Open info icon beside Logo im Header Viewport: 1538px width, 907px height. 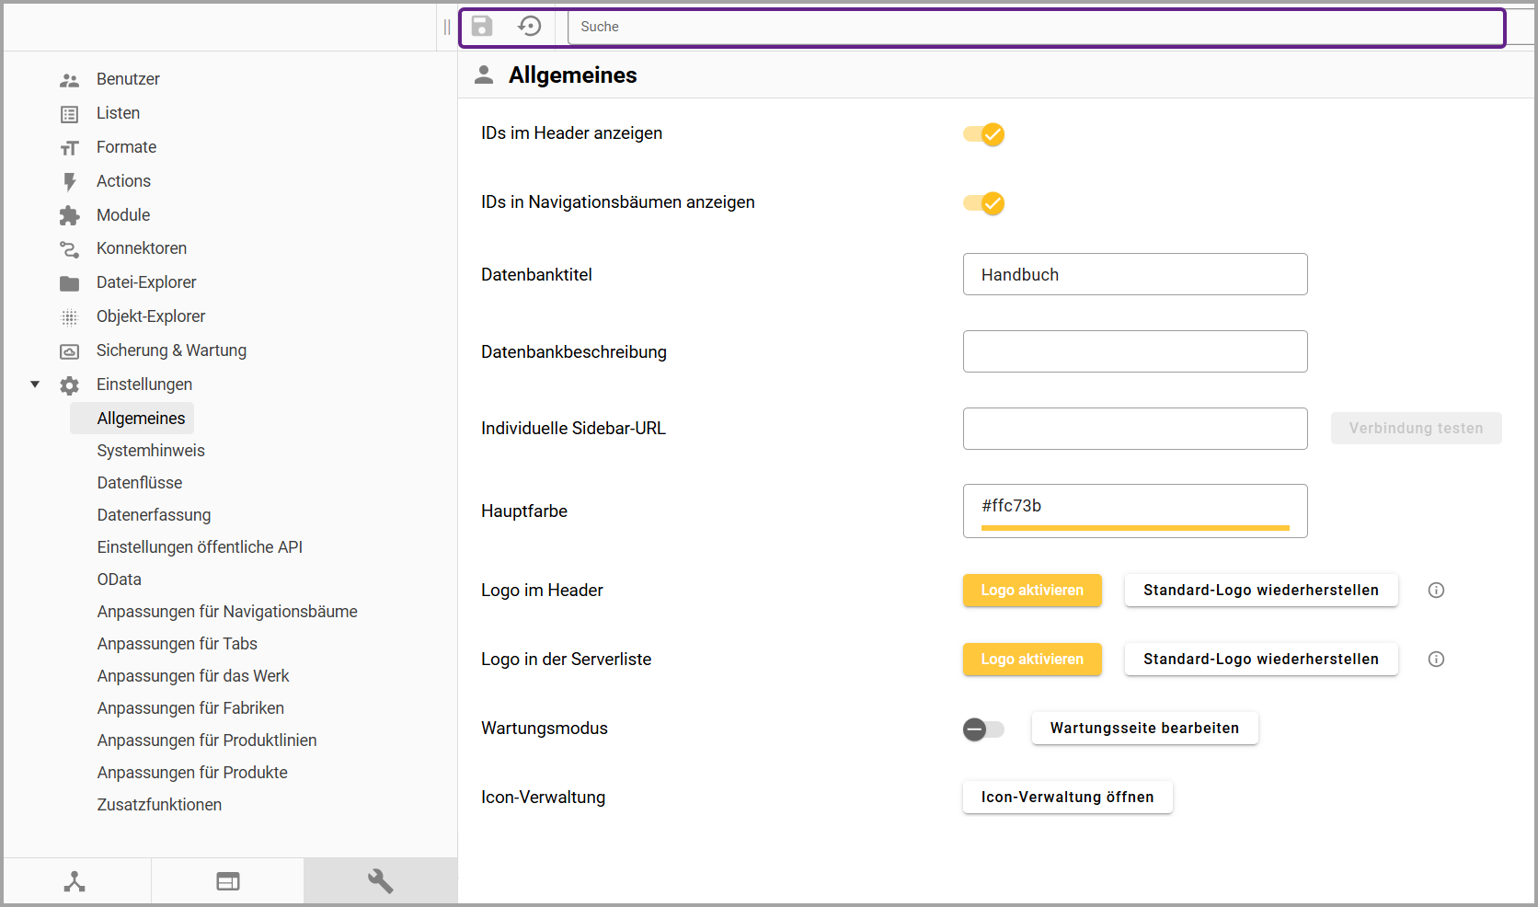click(1436, 591)
